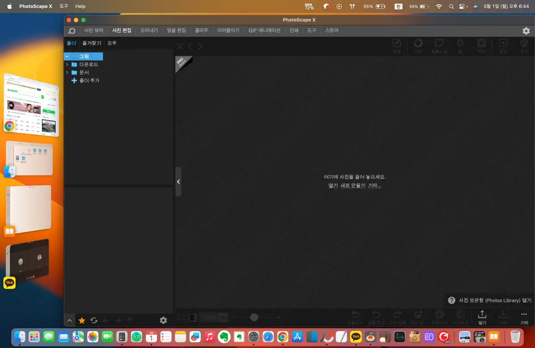Image resolution: width=535 pixels, height=348 pixels.
Task: Click the folder up arrow
Action: tap(130, 320)
